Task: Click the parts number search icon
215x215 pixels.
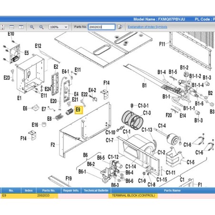Action: (120, 27)
